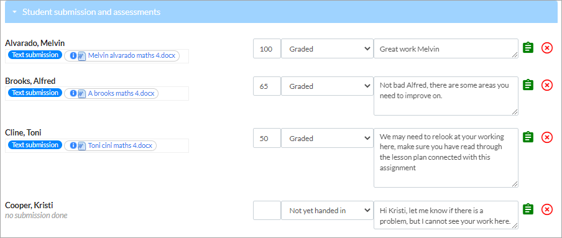
Task: Open status dropdown for Alvarado, Melvin
Action: pos(327,48)
